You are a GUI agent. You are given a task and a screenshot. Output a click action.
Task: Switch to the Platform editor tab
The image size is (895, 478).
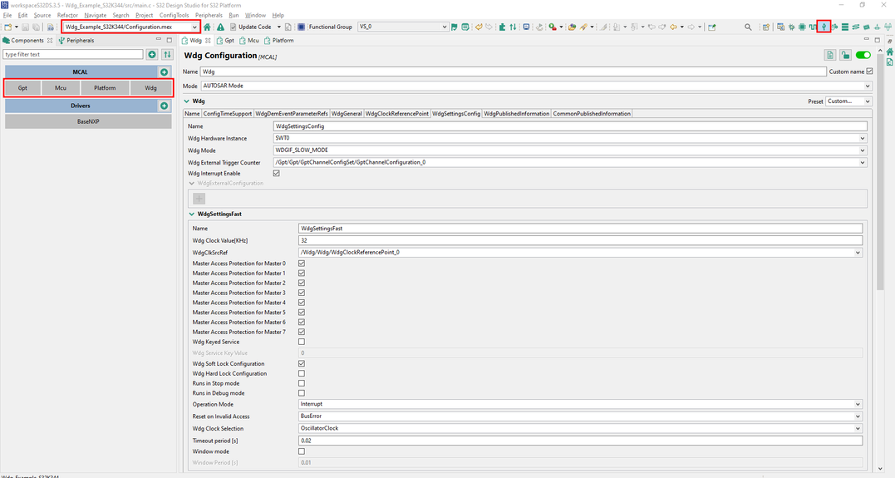coord(279,41)
